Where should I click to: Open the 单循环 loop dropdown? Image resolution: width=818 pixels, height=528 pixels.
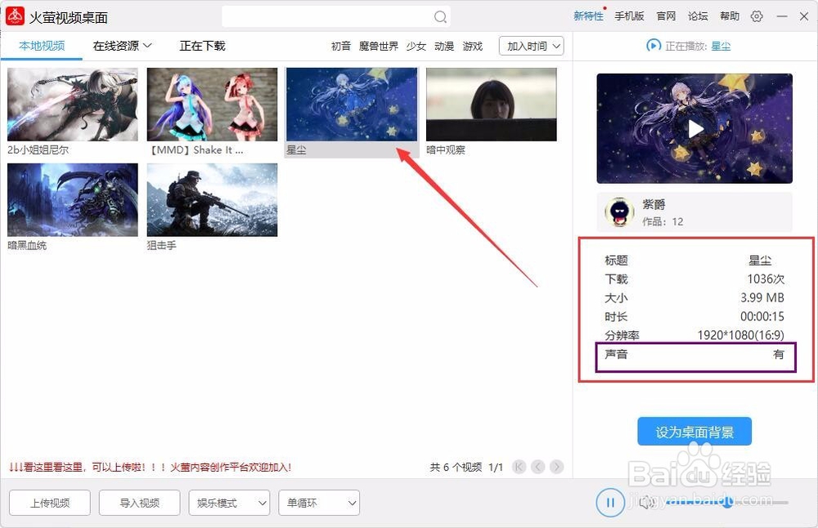point(319,503)
